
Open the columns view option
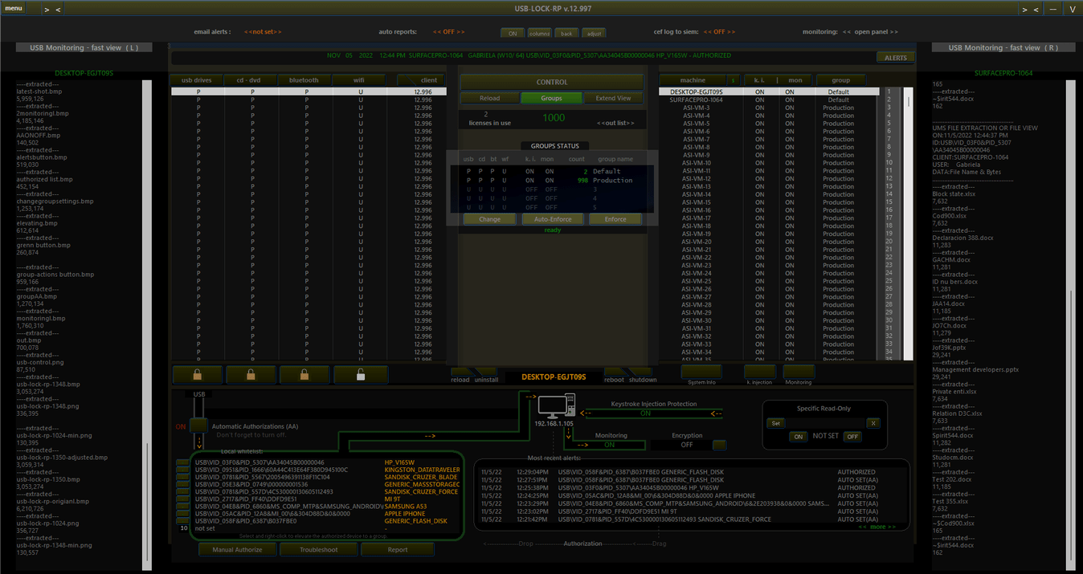[x=539, y=33]
